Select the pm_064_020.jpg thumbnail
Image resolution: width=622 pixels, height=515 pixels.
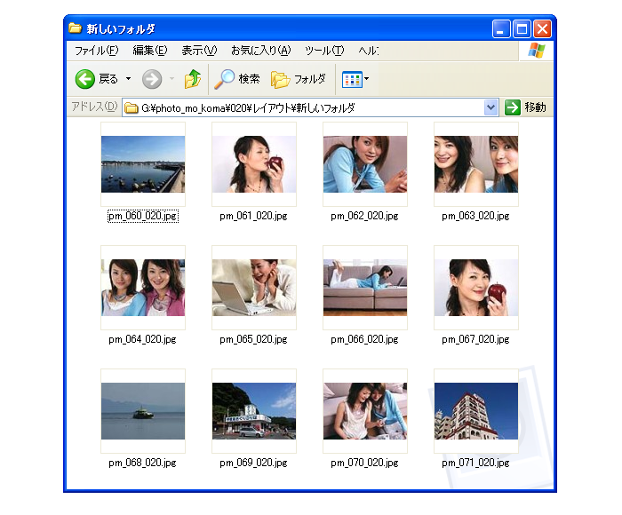coord(143,288)
